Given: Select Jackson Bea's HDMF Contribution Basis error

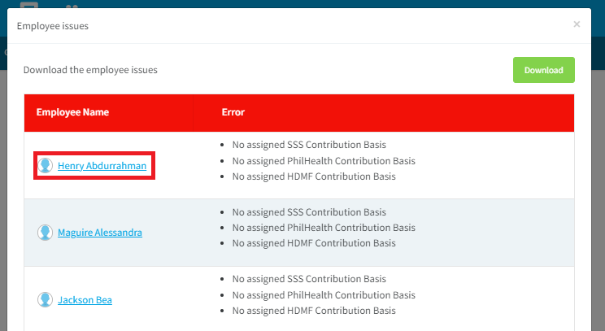Looking at the screenshot, I should click(x=314, y=311).
